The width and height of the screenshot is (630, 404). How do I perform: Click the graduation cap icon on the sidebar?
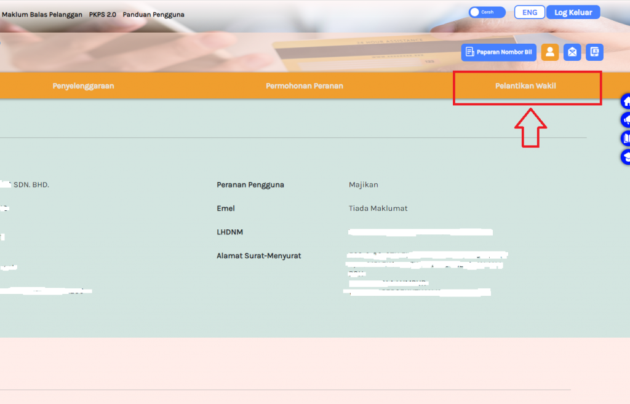coord(625,157)
